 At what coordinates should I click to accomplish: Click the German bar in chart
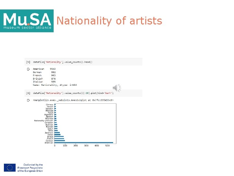coord(60,141)
